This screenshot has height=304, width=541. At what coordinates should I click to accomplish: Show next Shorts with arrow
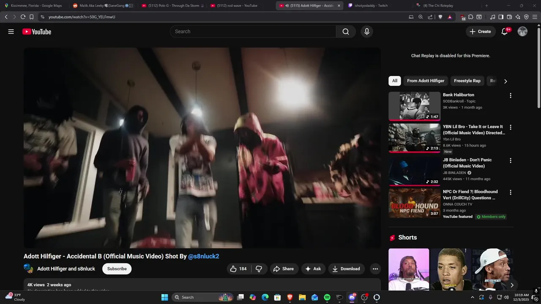[512, 285]
